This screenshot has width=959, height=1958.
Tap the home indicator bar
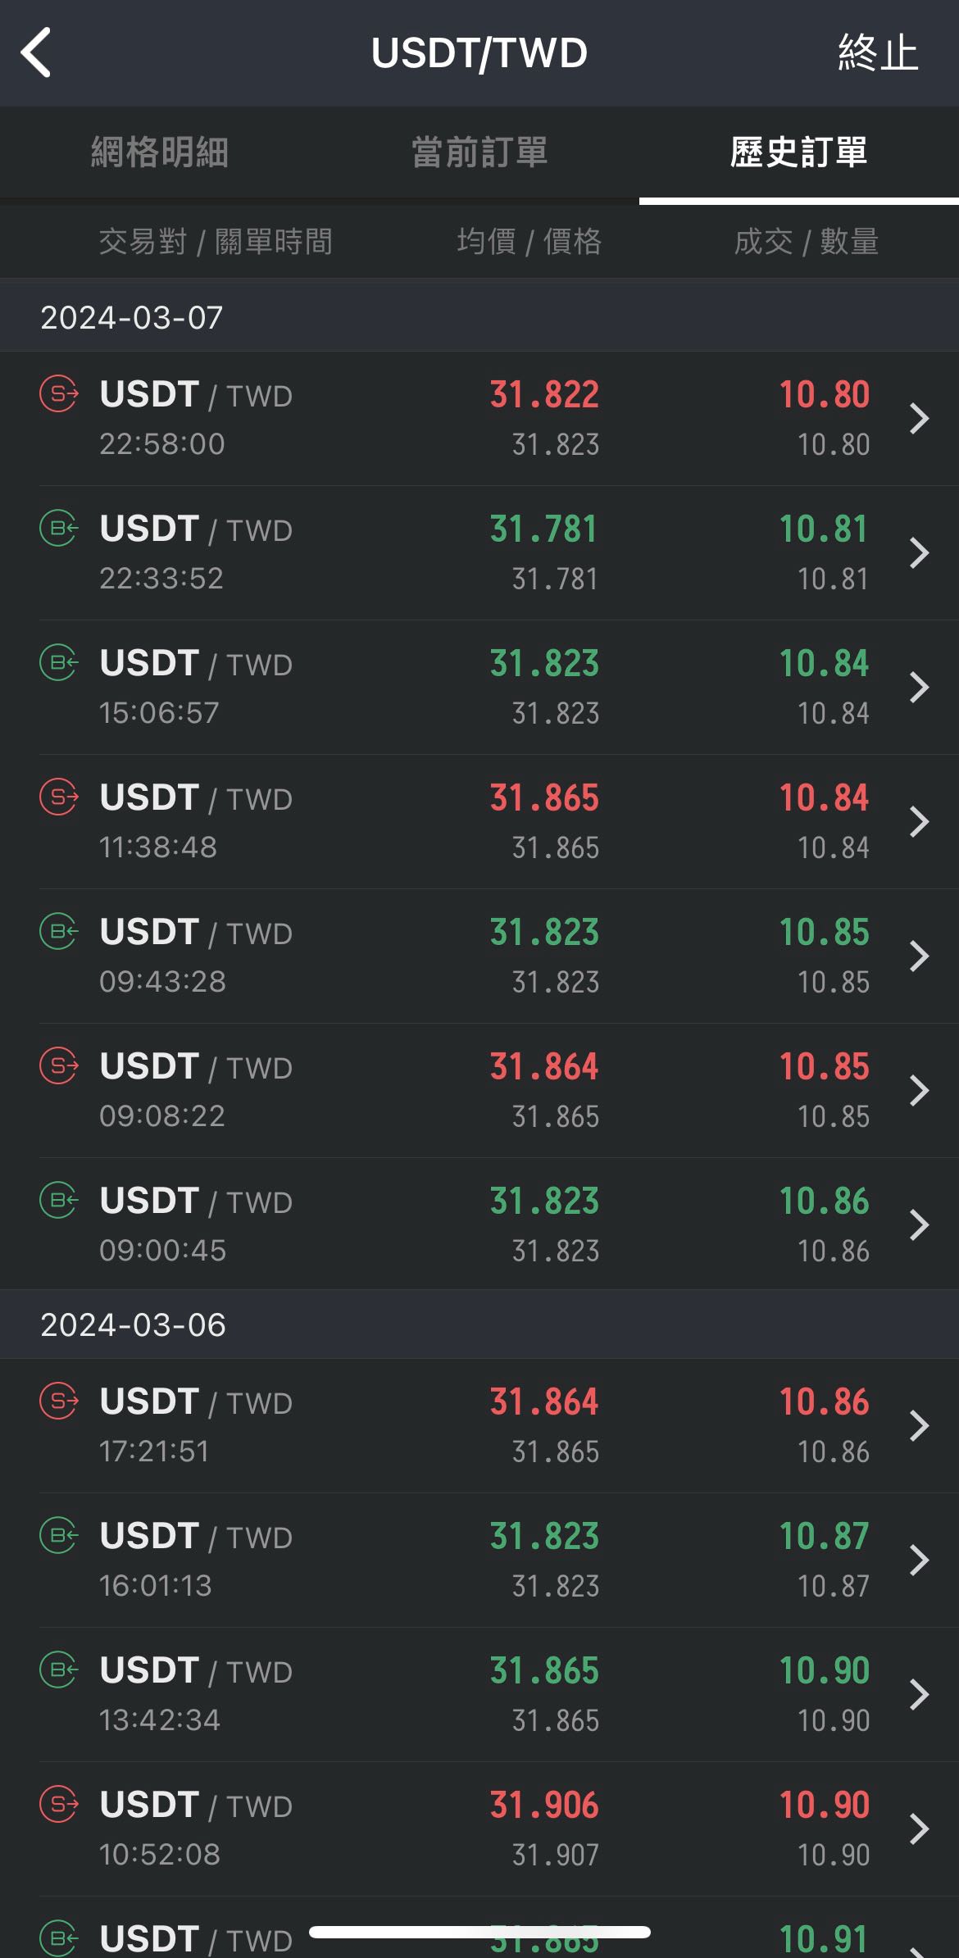click(479, 1933)
